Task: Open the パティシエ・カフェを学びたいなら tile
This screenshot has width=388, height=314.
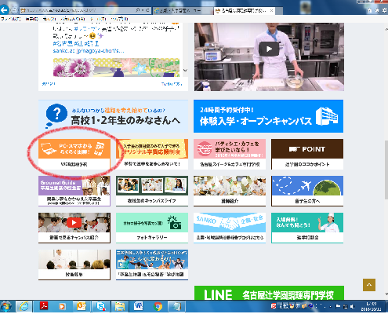Action: [230, 154]
